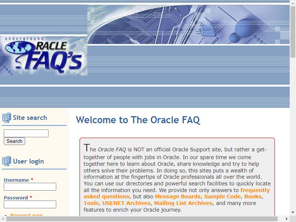Viewport: 296px width, 222px height.
Task: Click the Username label
Action: tap(16, 180)
